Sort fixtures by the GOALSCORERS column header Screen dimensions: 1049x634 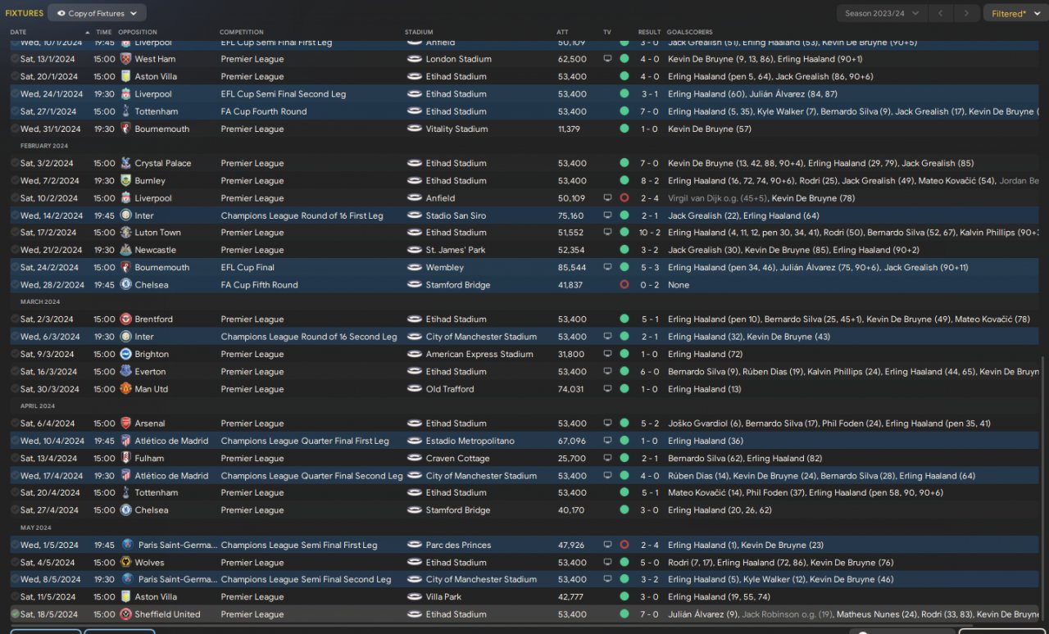pyautogui.click(x=691, y=32)
